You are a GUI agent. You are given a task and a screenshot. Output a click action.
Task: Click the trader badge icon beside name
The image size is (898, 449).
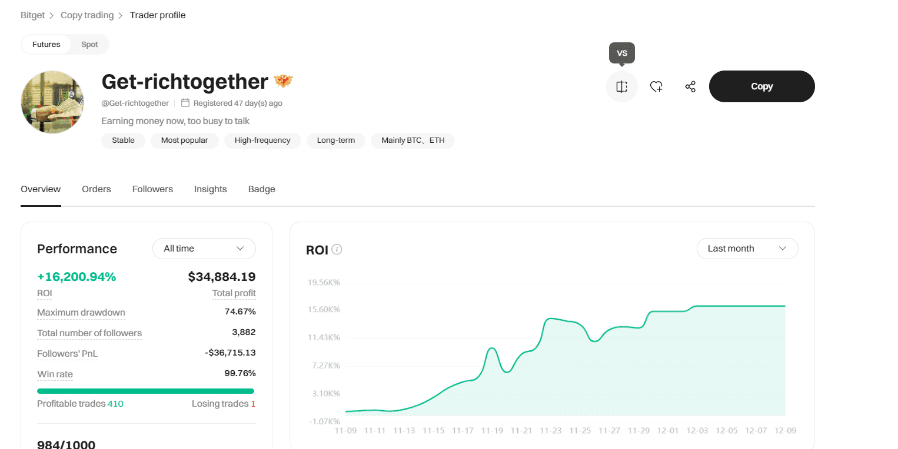(283, 82)
